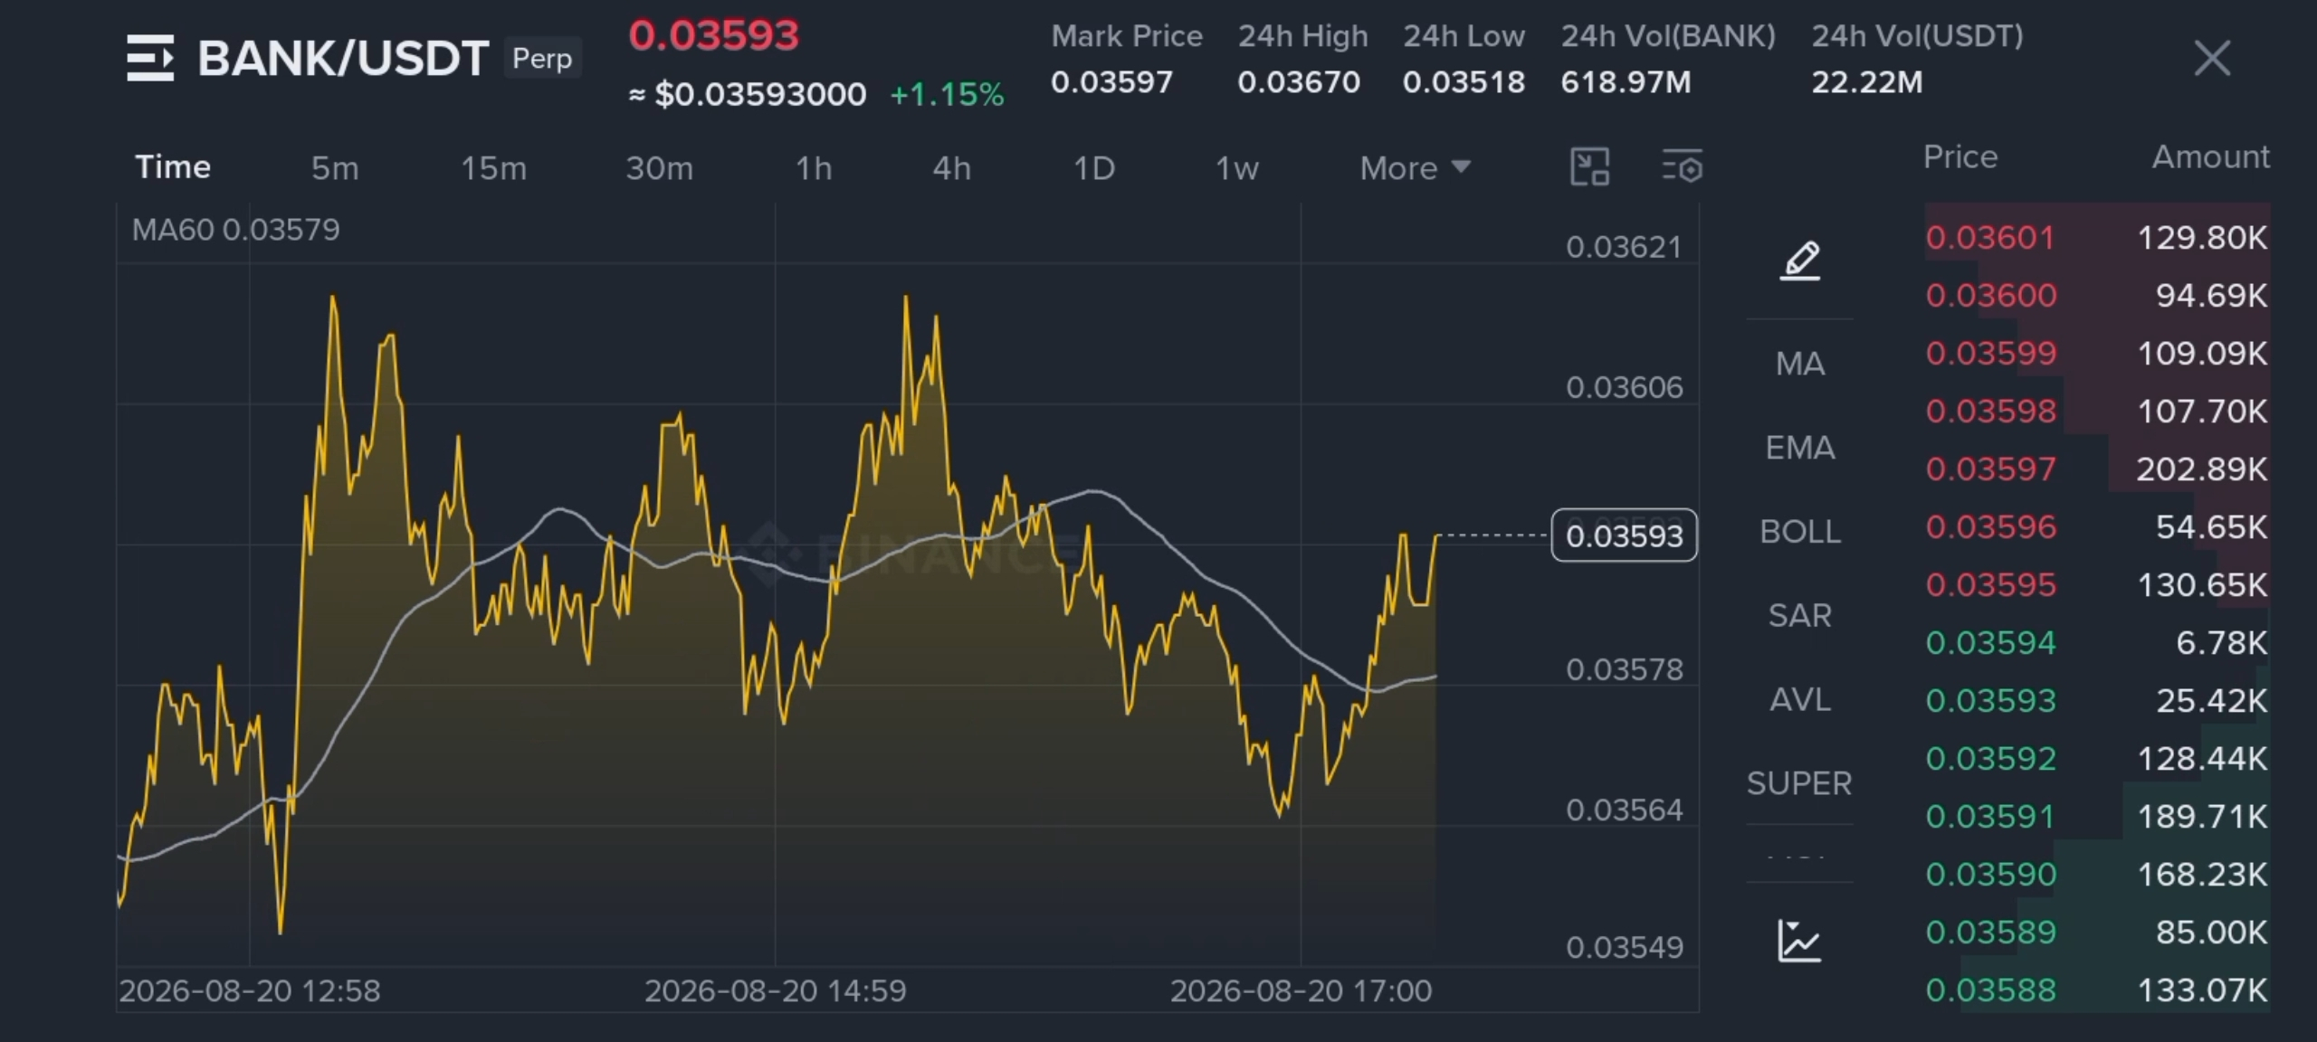Click the 24h Low value 0.03518
Image resolution: width=2317 pixels, height=1042 pixels.
(1464, 82)
